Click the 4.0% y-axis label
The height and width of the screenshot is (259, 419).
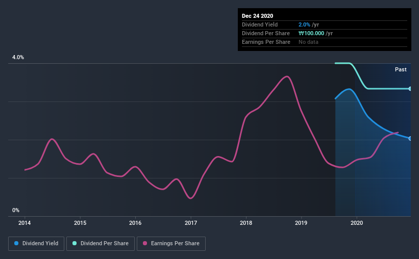[x=18, y=57]
